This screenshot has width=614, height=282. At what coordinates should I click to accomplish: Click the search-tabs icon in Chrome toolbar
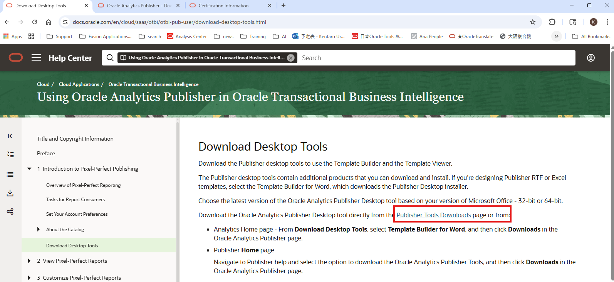click(573, 22)
